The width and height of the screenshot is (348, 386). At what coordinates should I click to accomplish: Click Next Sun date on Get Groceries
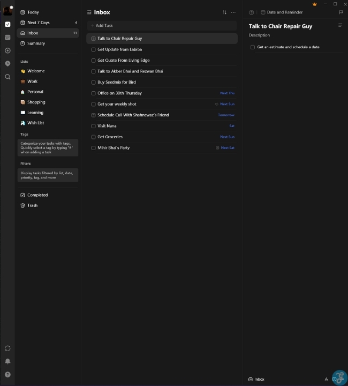[x=227, y=137]
